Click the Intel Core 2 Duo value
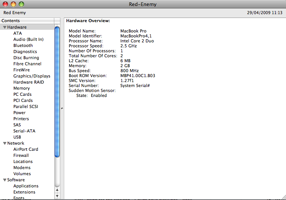Viewport: 286px width, 200px height. click(137, 41)
